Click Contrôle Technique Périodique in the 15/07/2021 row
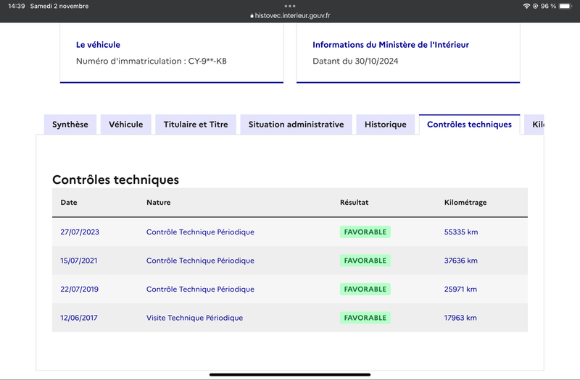 click(200, 261)
